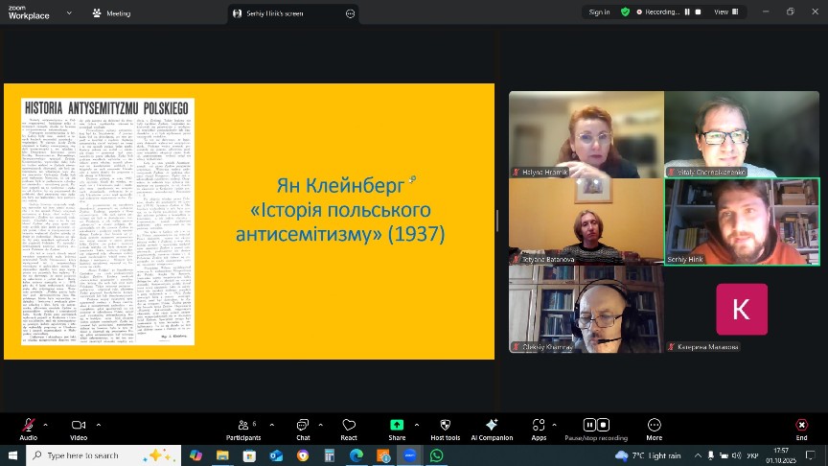The image size is (828, 466).
Task: Launch AI Companion
Action: [492, 426]
